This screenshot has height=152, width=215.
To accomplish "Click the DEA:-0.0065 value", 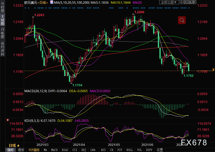I will (x=78, y=91).
